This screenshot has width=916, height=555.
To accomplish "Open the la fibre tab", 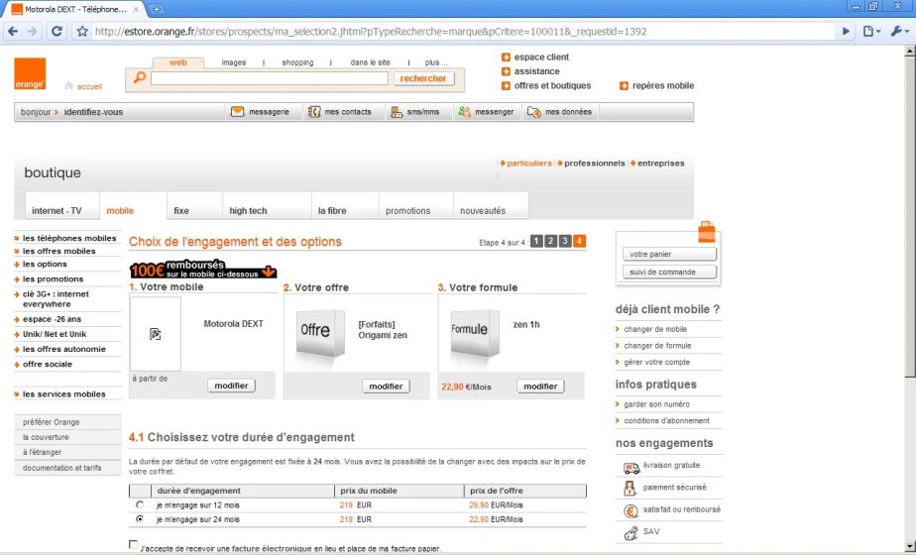I will 345,206.
